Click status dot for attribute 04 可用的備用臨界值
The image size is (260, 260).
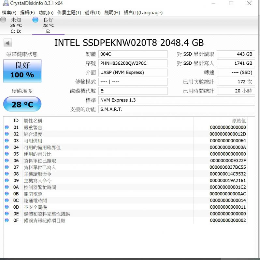point(7,147)
